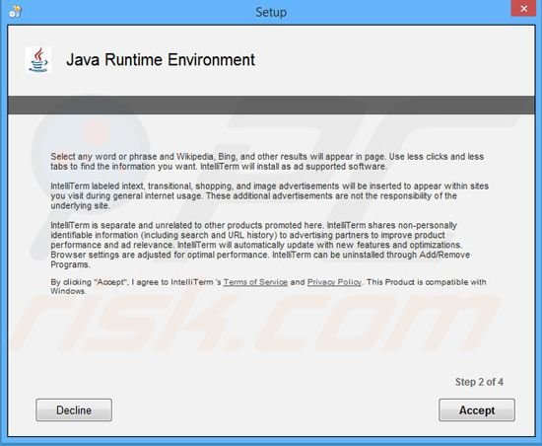Viewport: 542px width, 446px height.
Task: Click the paragraph starting "Select any word or phrase"
Action: [267, 161]
